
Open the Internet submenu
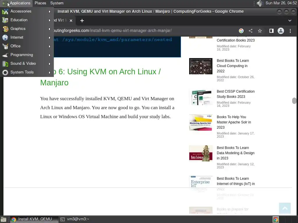tap(27, 37)
